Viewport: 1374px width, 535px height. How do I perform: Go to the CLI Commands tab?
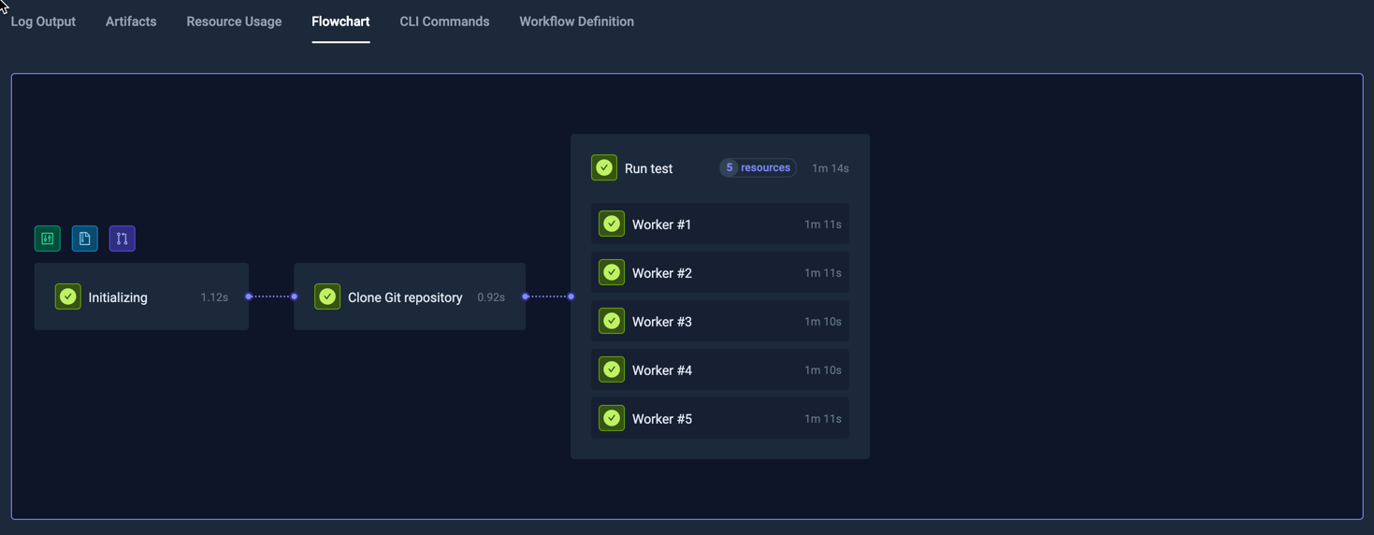pyautogui.click(x=444, y=22)
